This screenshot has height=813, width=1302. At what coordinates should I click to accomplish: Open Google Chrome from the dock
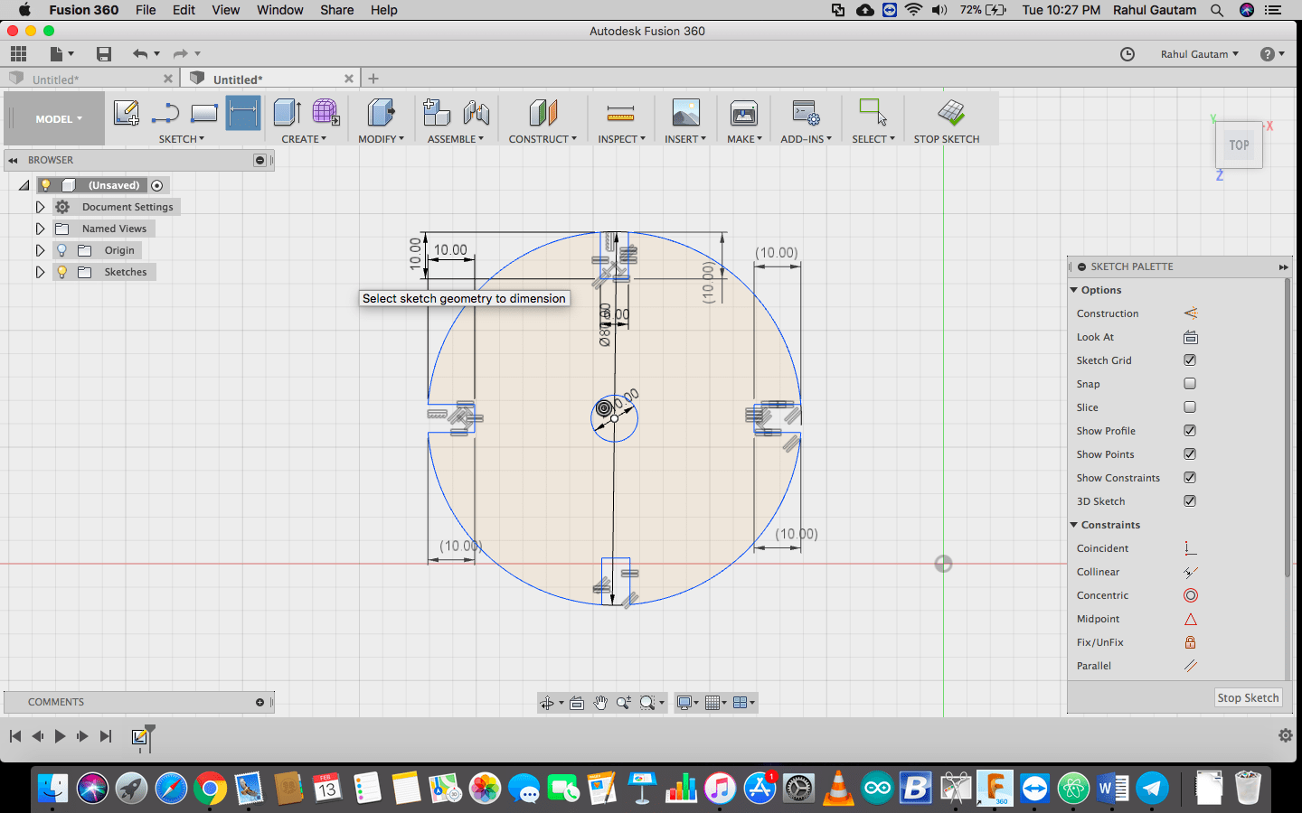210,789
